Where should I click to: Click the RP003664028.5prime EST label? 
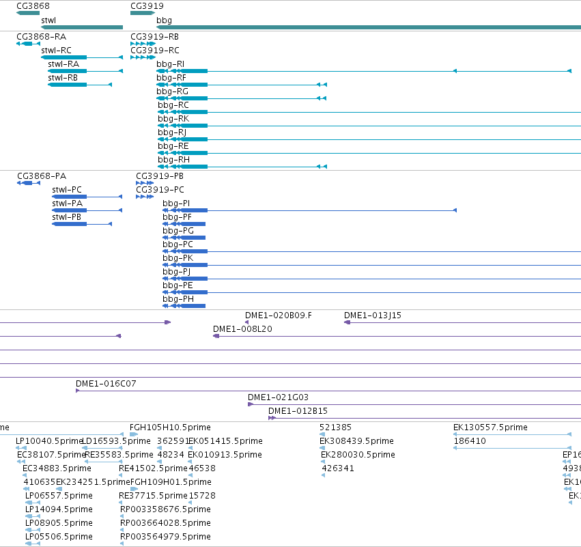tap(165, 523)
